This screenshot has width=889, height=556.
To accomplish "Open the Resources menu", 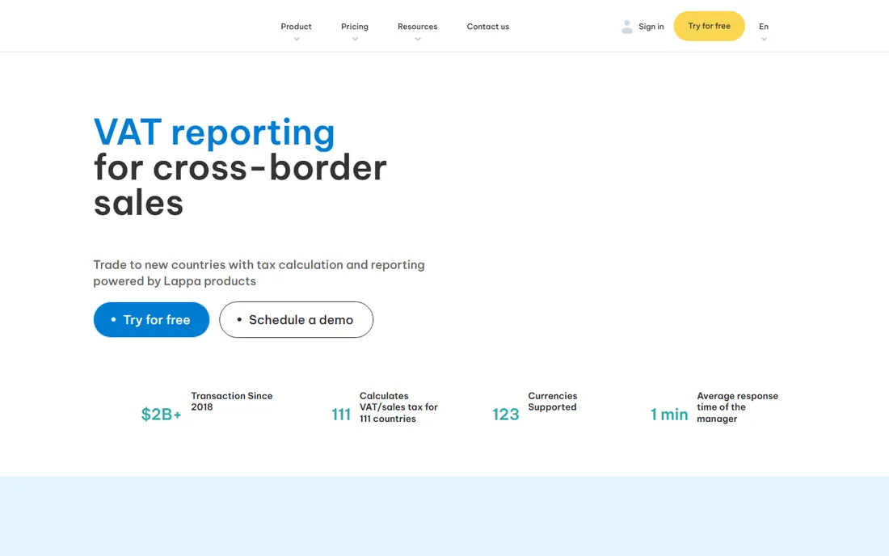I will click(417, 27).
